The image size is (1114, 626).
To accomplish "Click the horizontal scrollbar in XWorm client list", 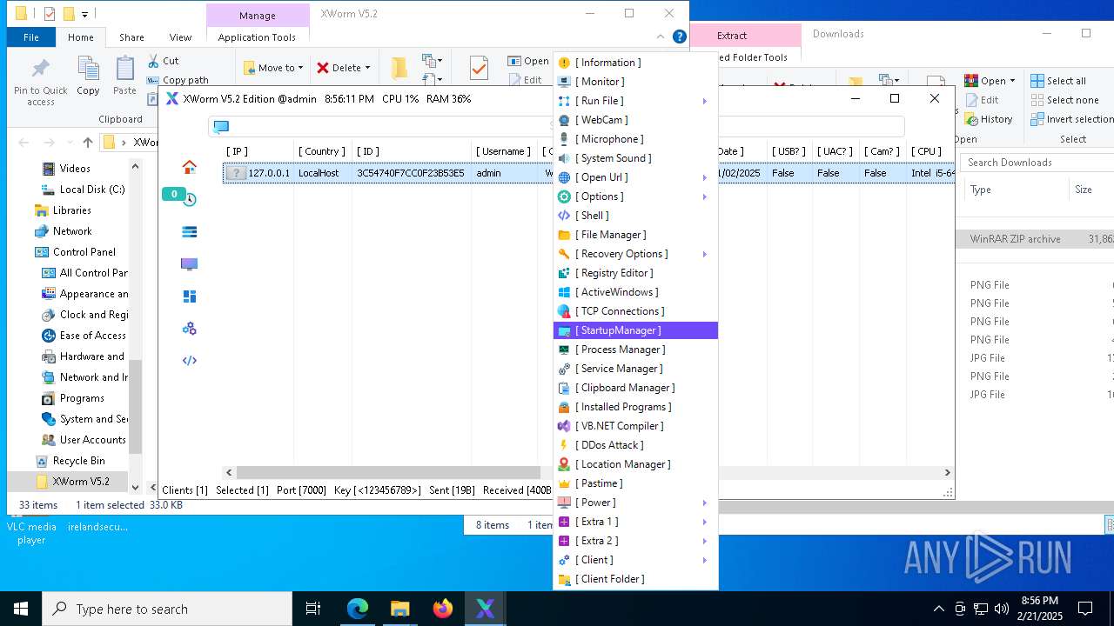I will tap(388, 472).
